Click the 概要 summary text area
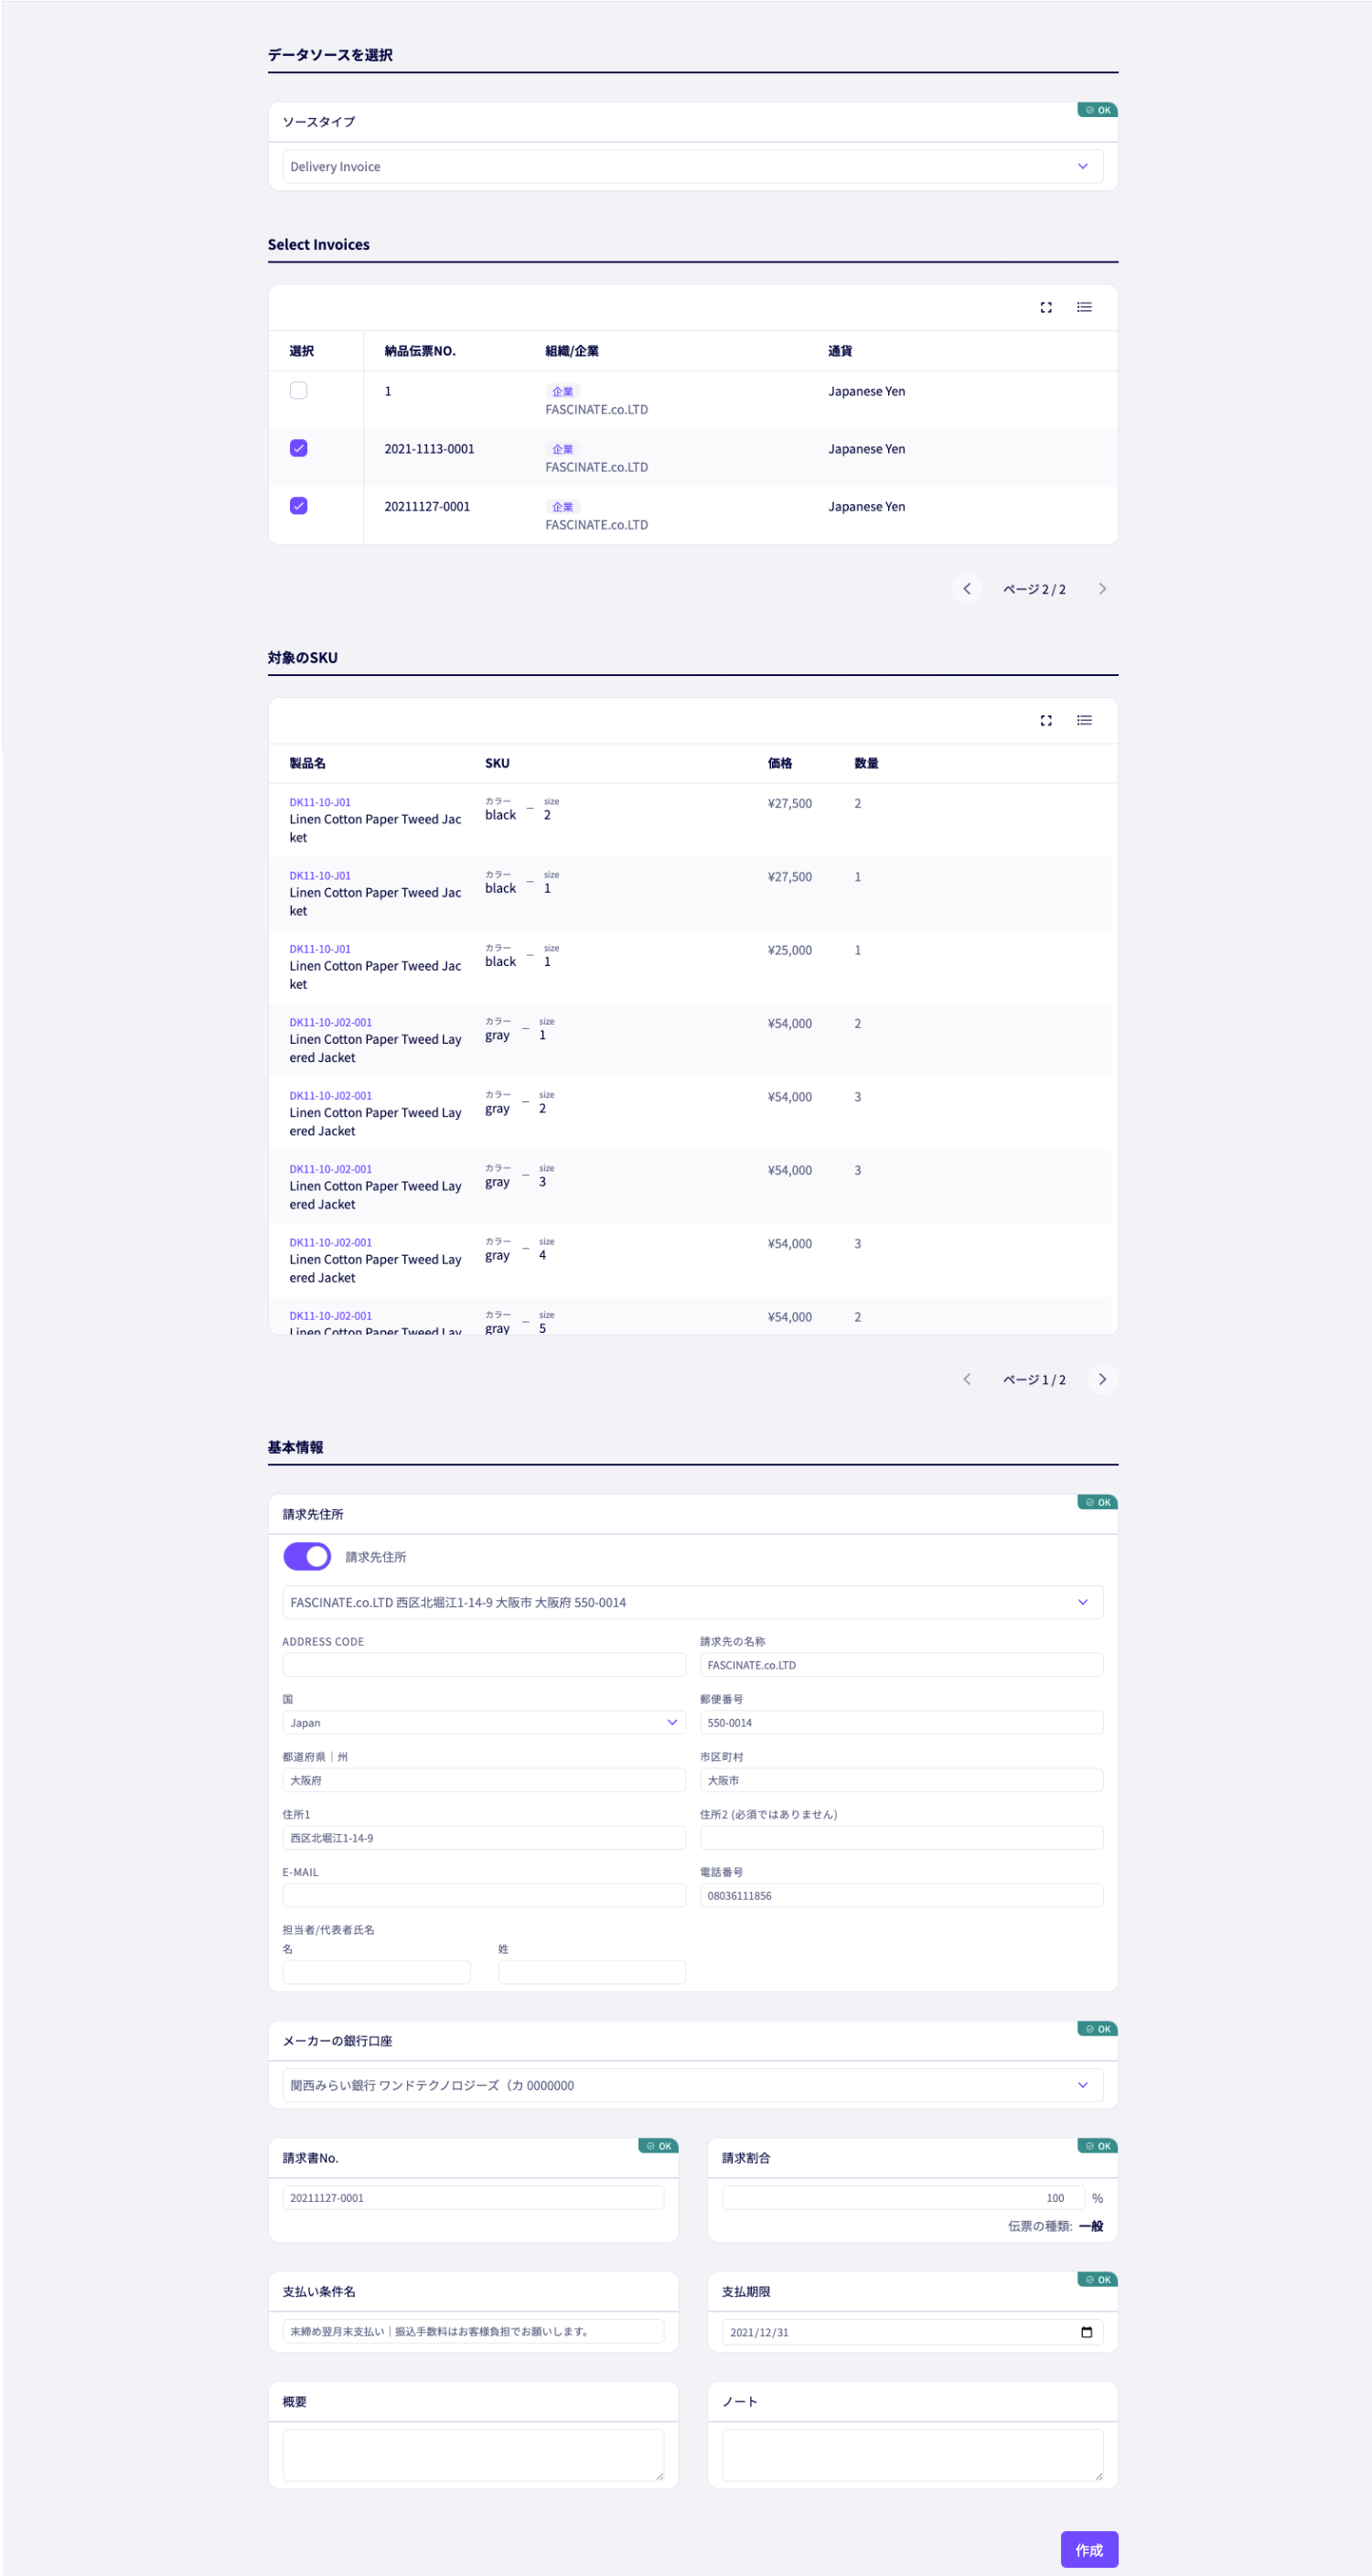1372x2576 pixels. [x=473, y=2455]
